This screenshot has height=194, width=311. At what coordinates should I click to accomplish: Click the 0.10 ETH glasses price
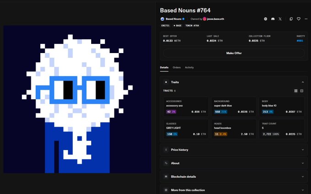pyautogui.click(x=199, y=134)
